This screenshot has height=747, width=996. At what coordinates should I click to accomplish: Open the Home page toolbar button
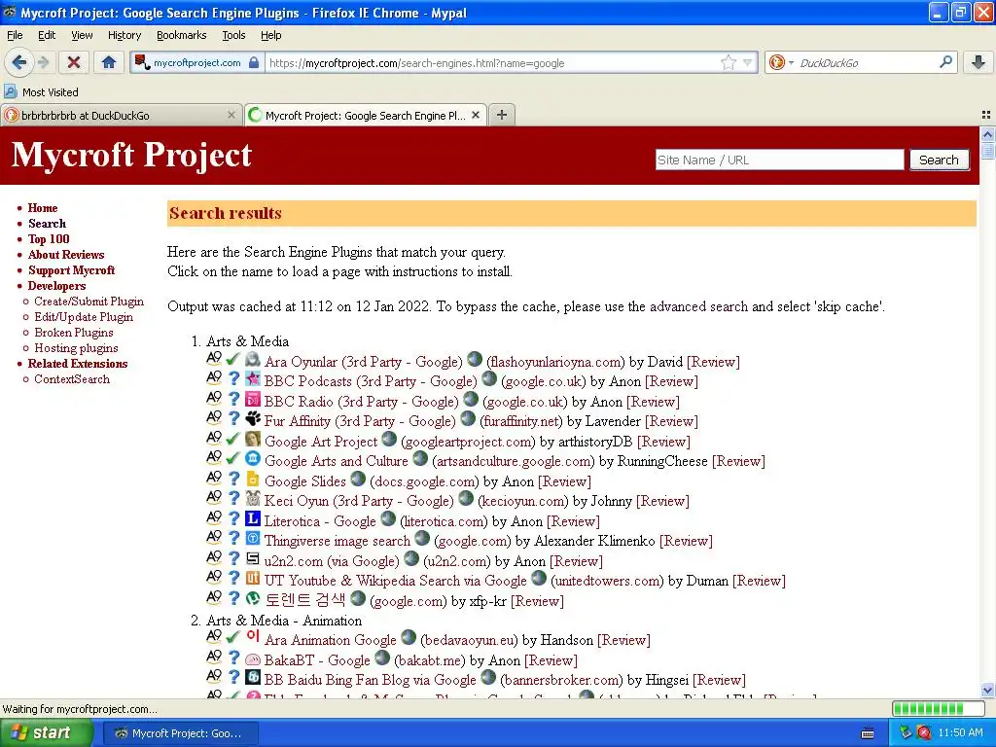[x=109, y=62]
